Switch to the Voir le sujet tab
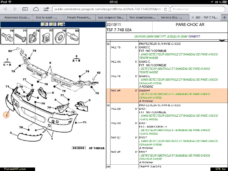The image size is (228, 171). point(48,18)
